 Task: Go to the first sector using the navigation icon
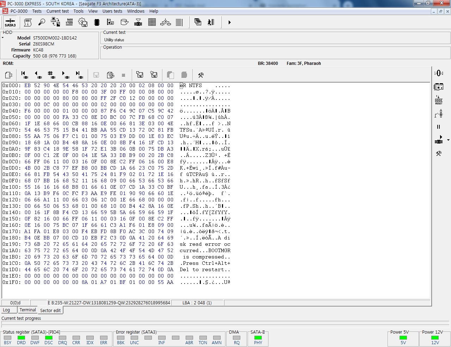(x=24, y=75)
